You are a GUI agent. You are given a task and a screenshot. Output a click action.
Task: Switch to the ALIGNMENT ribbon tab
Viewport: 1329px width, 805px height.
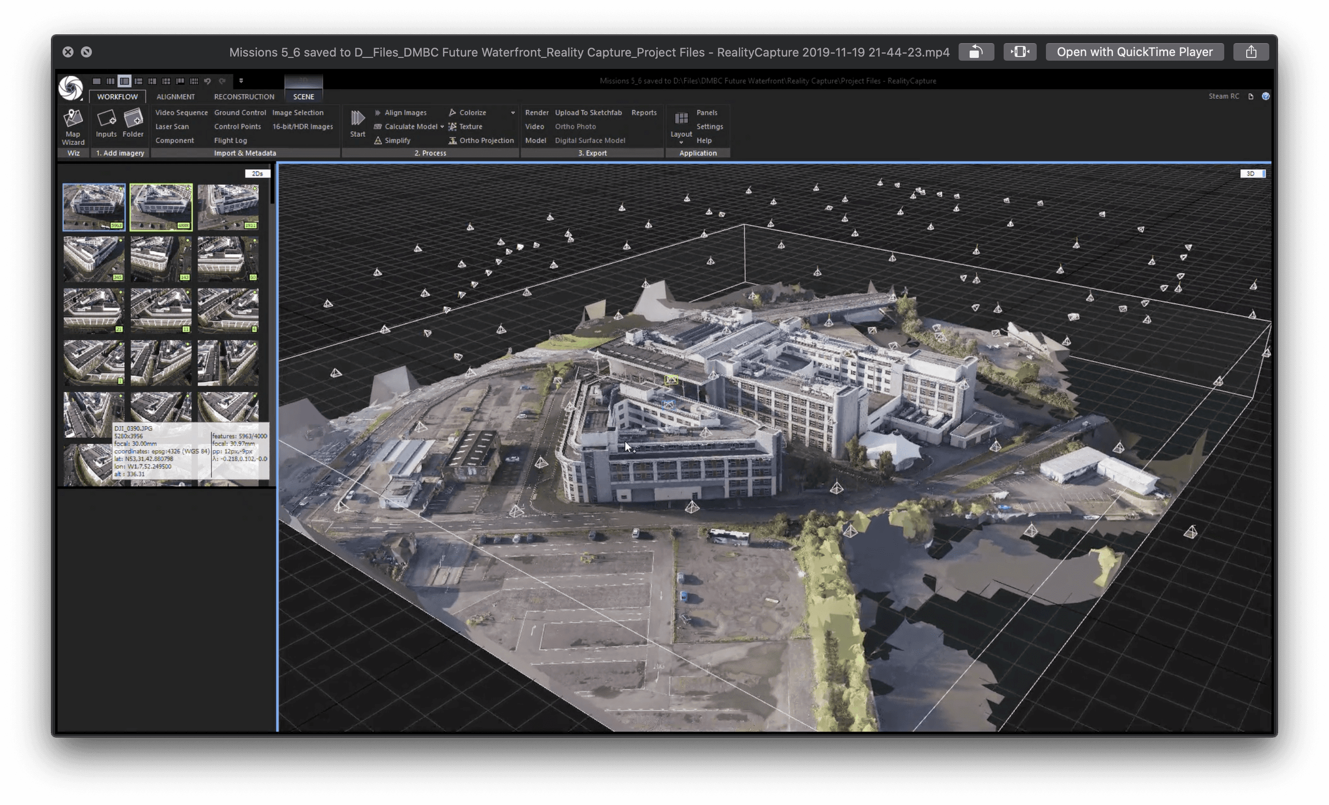tap(175, 96)
